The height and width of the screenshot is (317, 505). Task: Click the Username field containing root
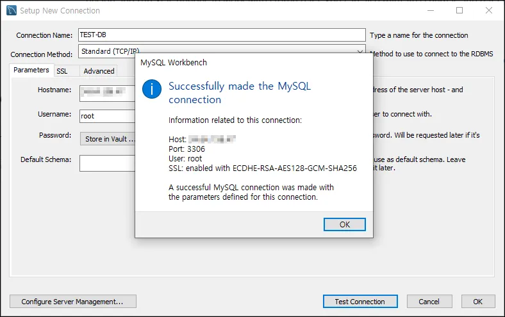click(107, 117)
